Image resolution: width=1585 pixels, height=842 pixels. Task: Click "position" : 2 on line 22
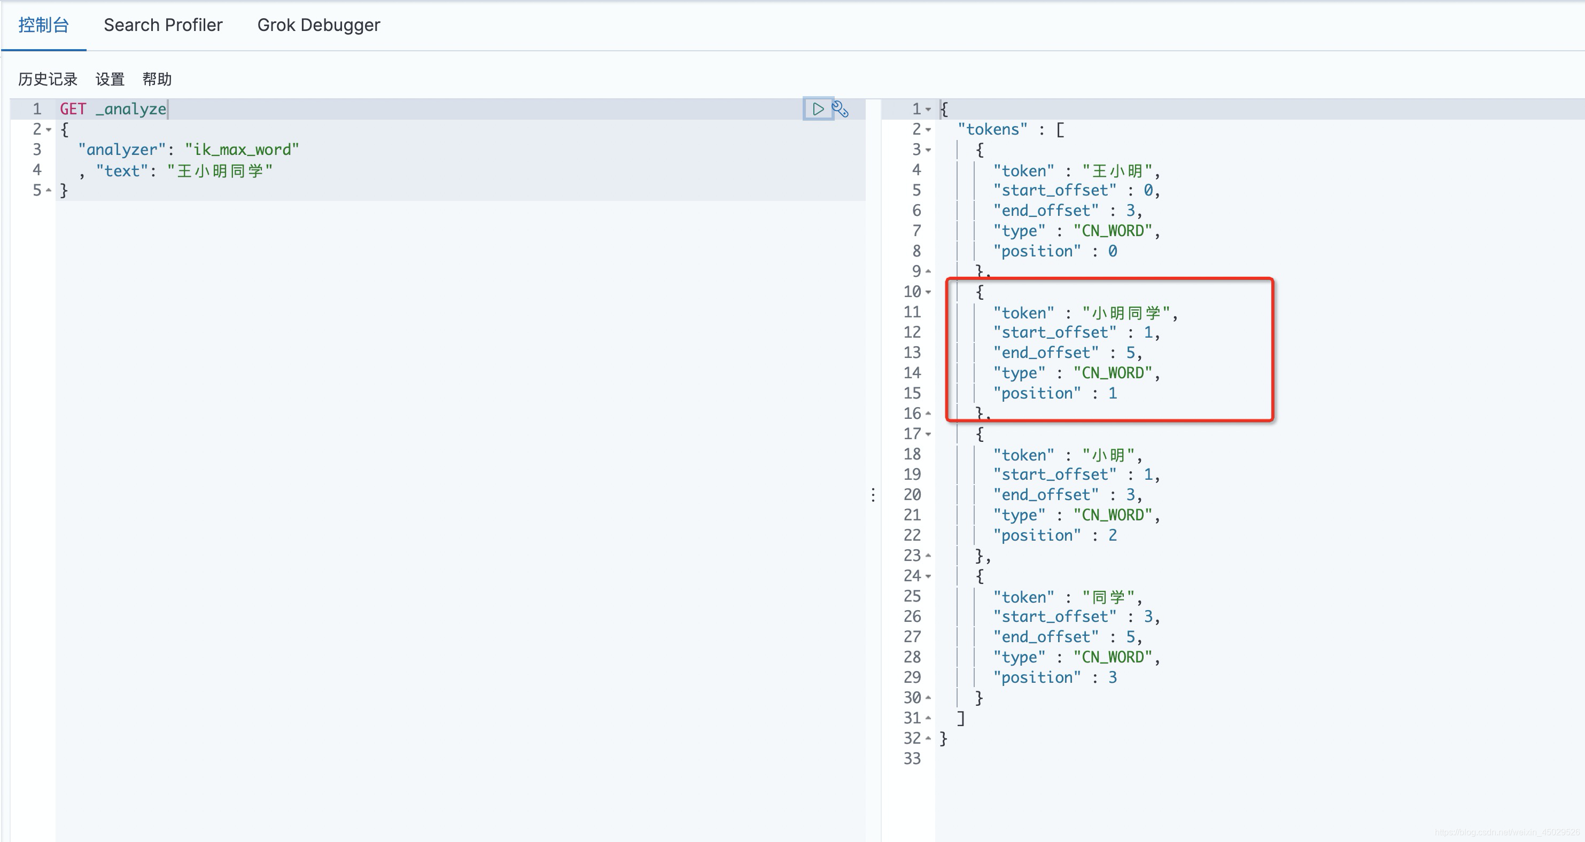point(1054,536)
